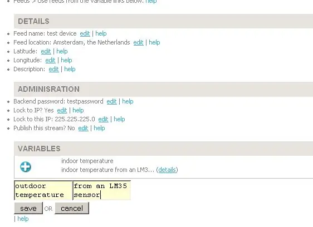Screen dimensions: 313x227
Task: Open help for Feed name
Action: (101, 33)
